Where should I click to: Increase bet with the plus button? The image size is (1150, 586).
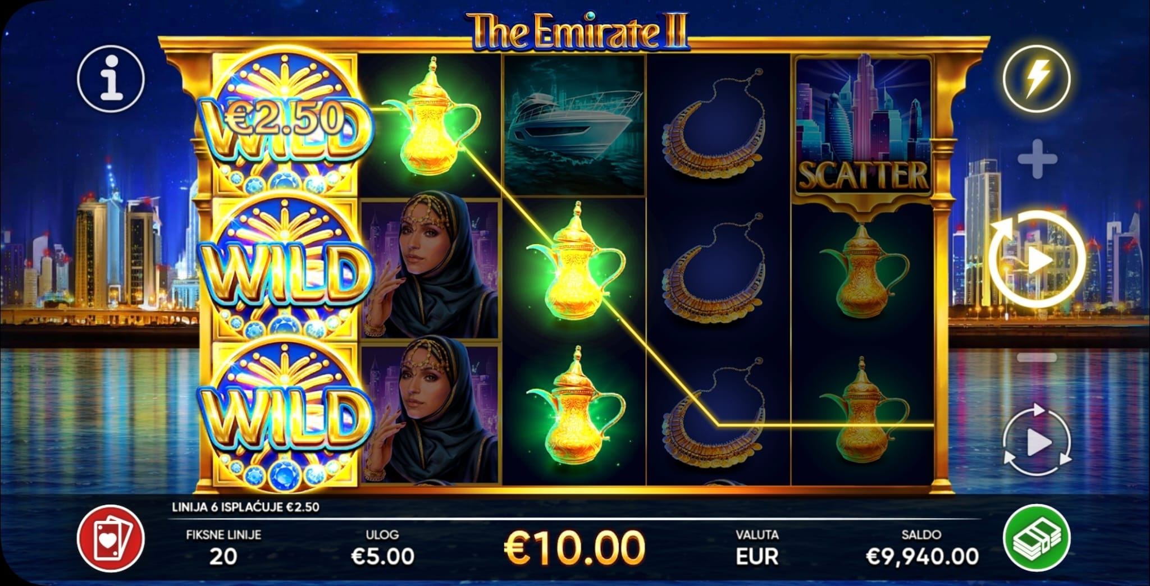coord(1037,160)
